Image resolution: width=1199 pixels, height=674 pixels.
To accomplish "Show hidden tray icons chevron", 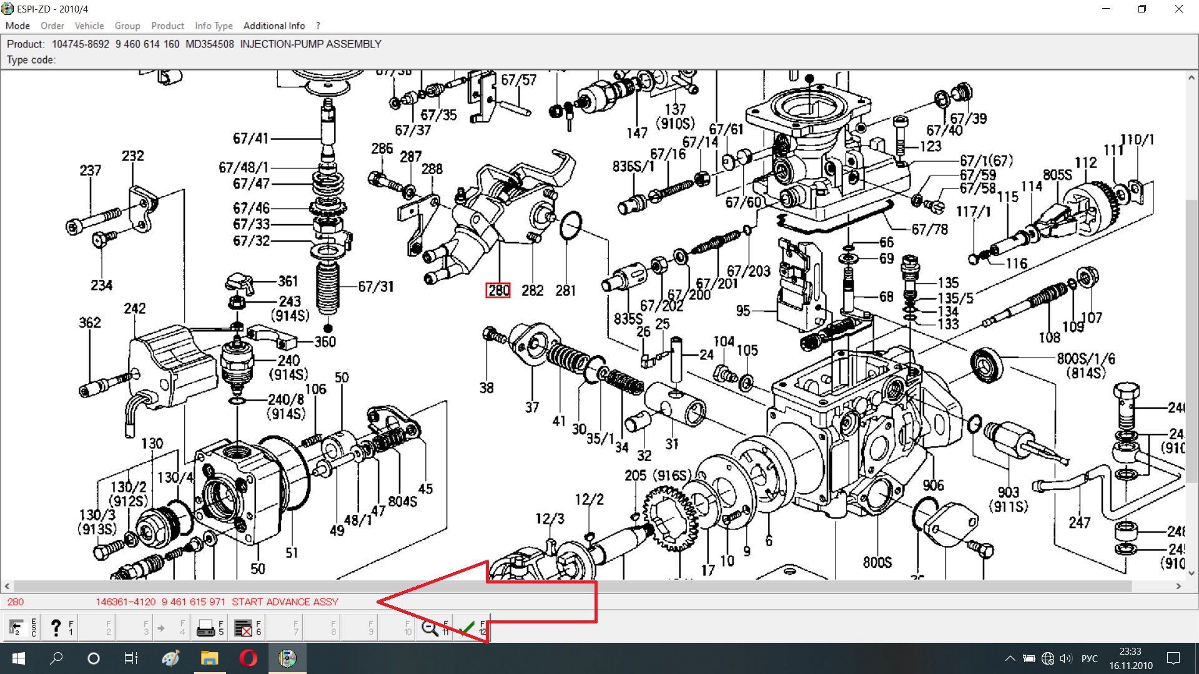I will pos(1010,658).
